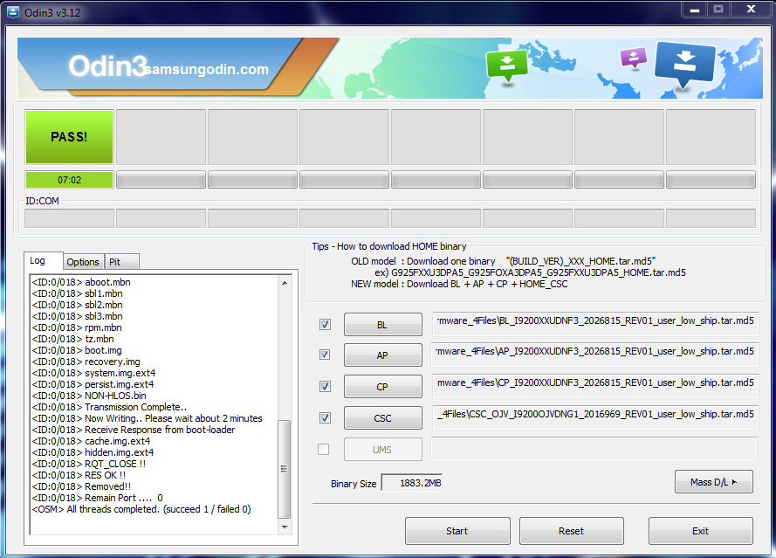Click log line 'boot.img'
Screen dimensions: 776x558
tap(77, 350)
